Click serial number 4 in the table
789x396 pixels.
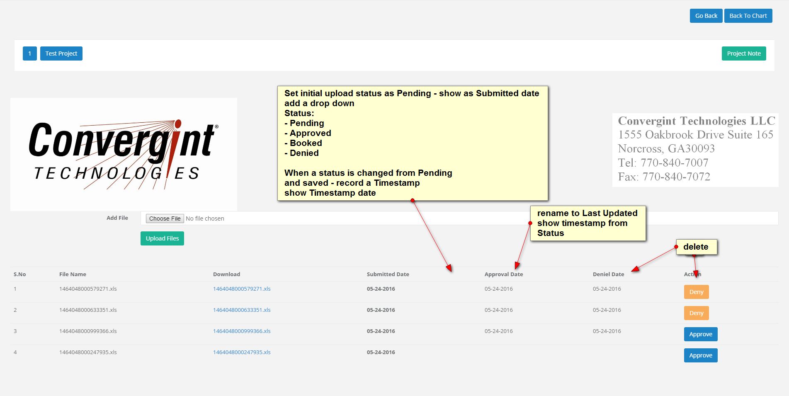click(x=15, y=352)
